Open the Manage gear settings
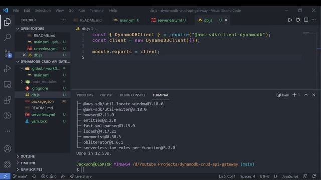The height and width of the screenshot is (180, 321). 7,164
